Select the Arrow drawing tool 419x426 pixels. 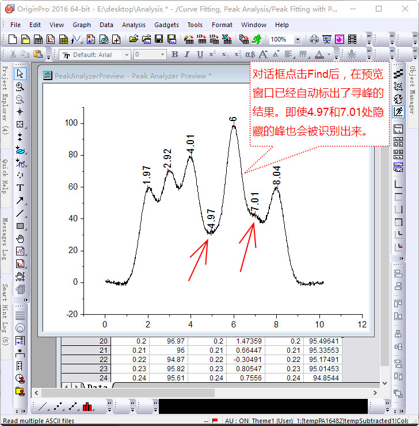(20, 201)
